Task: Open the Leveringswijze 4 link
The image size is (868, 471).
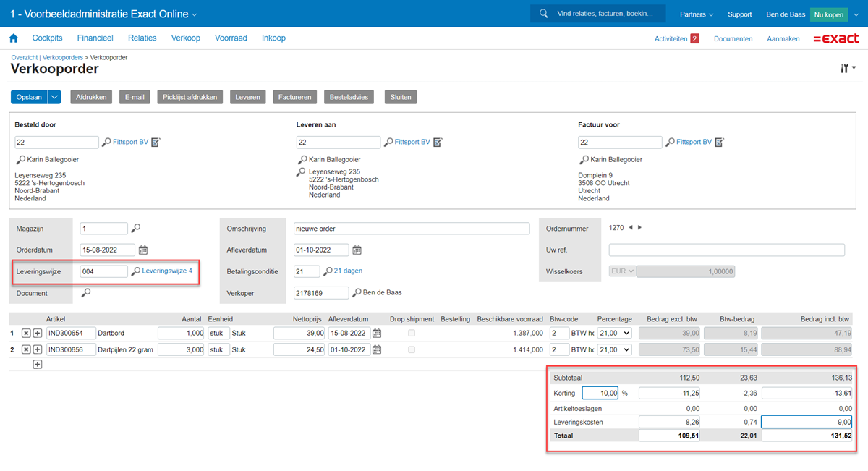Action: click(x=167, y=271)
